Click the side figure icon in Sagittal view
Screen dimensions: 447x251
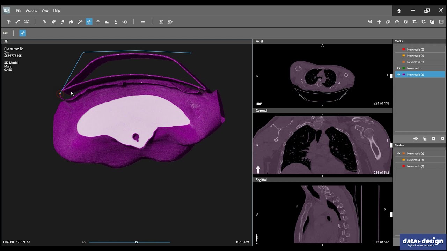(x=257, y=239)
